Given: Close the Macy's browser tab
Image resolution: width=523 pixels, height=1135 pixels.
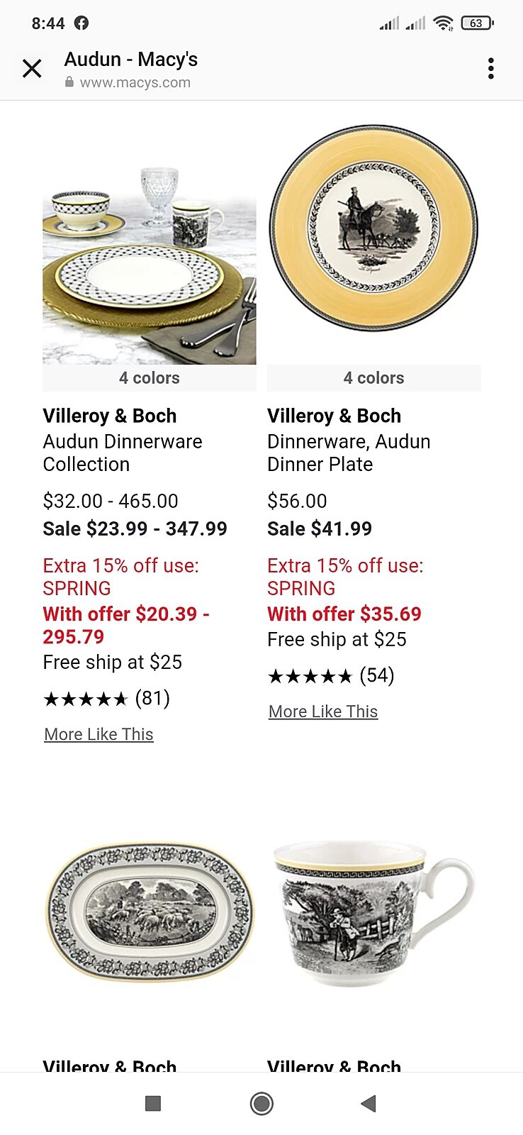Looking at the screenshot, I should pyautogui.click(x=32, y=69).
